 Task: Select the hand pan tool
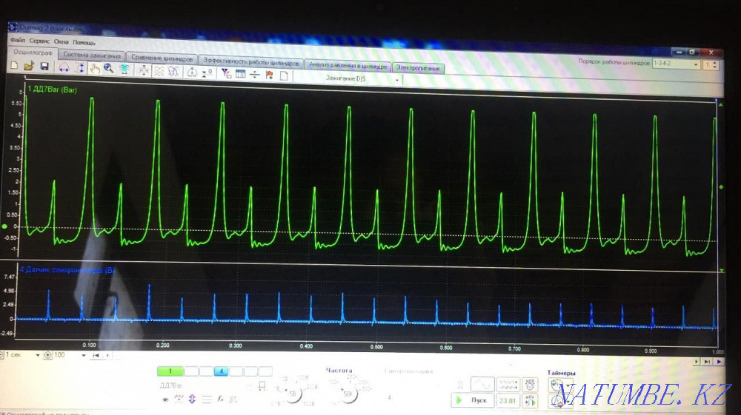[95, 69]
